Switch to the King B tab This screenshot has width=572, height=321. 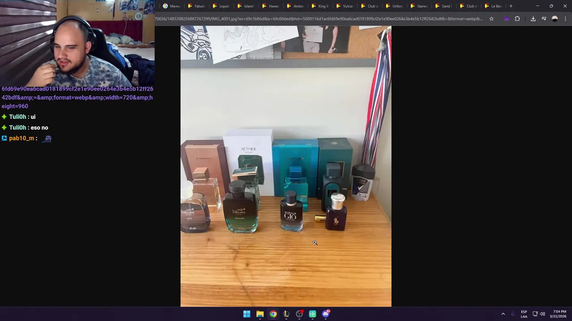[320, 6]
